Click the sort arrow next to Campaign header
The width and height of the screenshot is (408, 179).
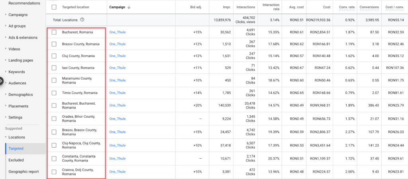(x=129, y=7)
